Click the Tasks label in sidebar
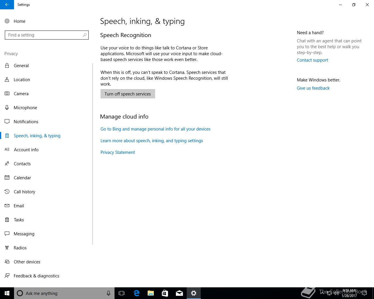The image size is (374, 299). point(19,220)
